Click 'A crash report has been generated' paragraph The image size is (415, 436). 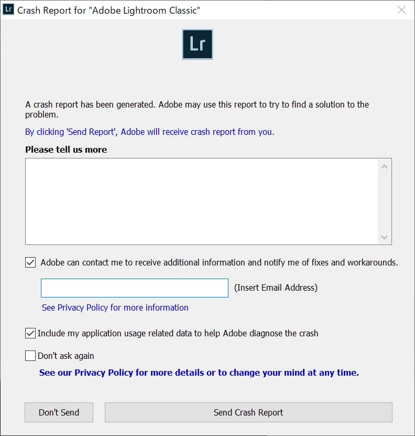pyautogui.click(x=197, y=110)
